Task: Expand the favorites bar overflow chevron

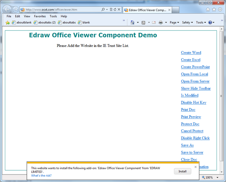Action: tap(124, 20)
